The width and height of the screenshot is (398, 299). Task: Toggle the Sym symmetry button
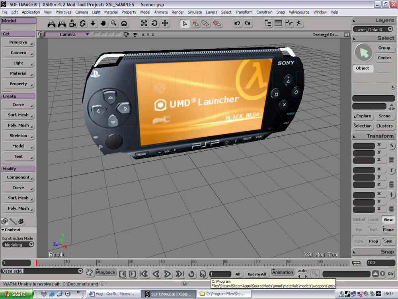tap(388, 241)
